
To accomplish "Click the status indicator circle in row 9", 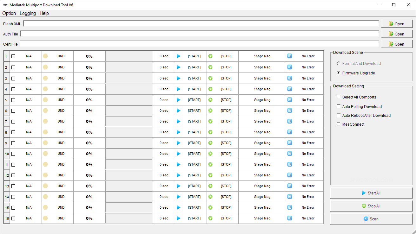I will pyautogui.click(x=45, y=143).
